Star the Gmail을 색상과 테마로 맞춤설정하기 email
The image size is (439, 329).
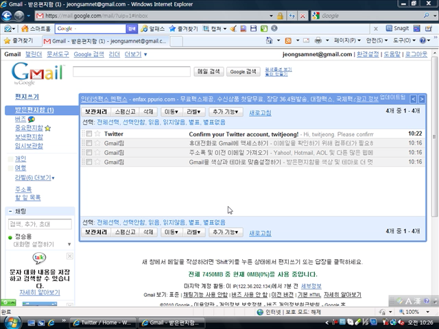click(x=97, y=162)
